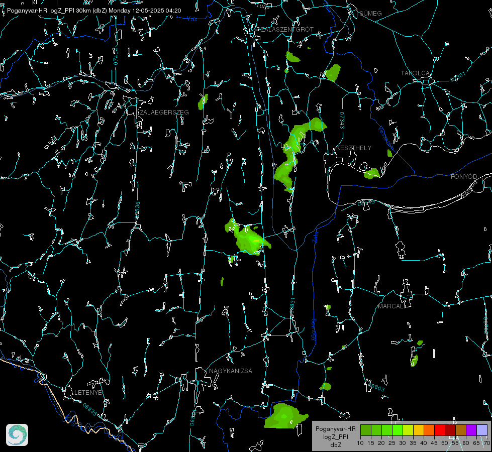Click the ZALASZENTGRÓT town label
The width and height of the screenshot is (492, 452).
pyautogui.click(x=287, y=29)
